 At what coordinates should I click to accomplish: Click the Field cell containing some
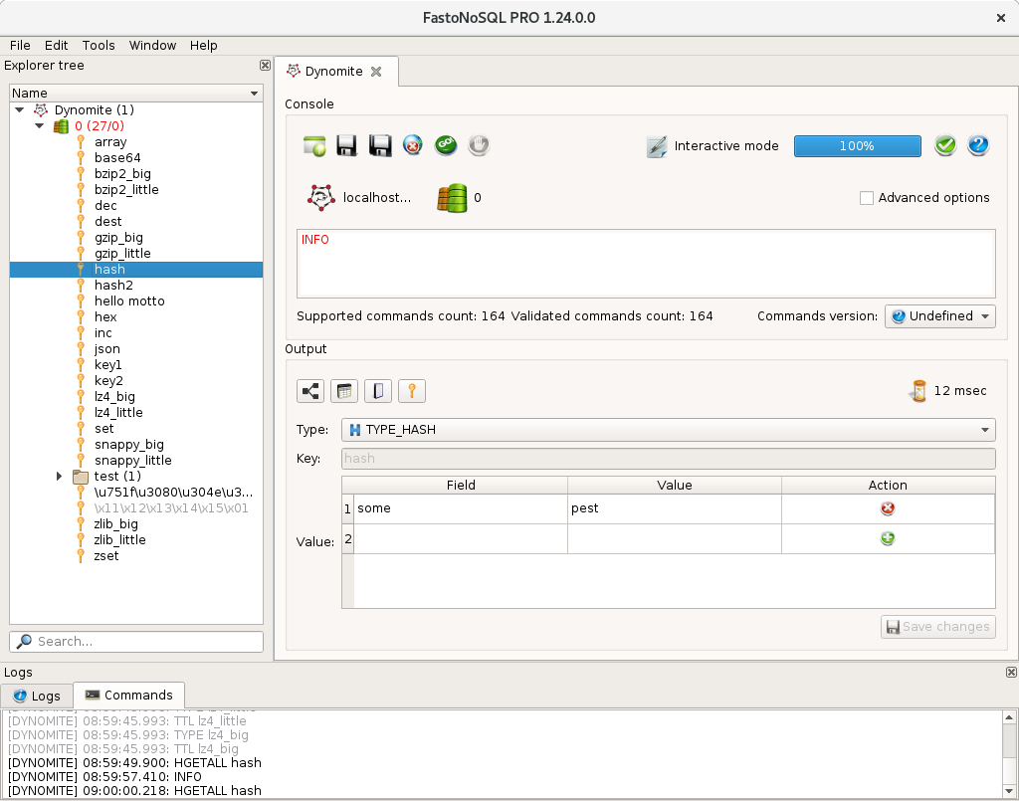pyautogui.click(x=461, y=508)
